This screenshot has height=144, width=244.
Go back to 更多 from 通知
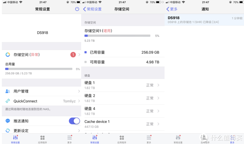[x=172, y=9]
